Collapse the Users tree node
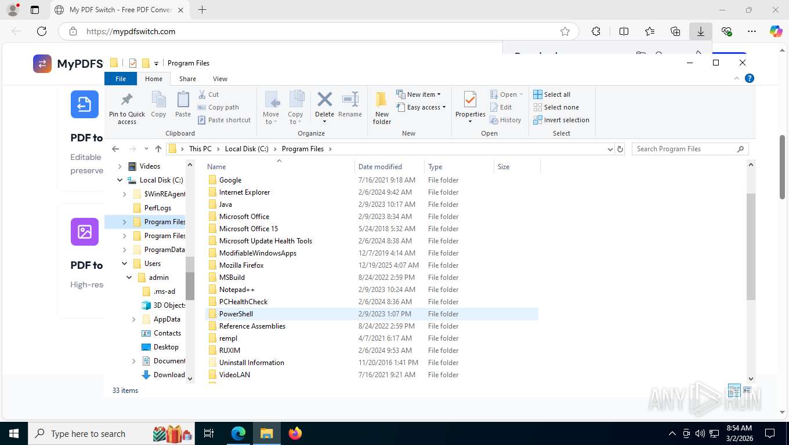The width and height of the screenshot is (789, 445). pos(125,264)
